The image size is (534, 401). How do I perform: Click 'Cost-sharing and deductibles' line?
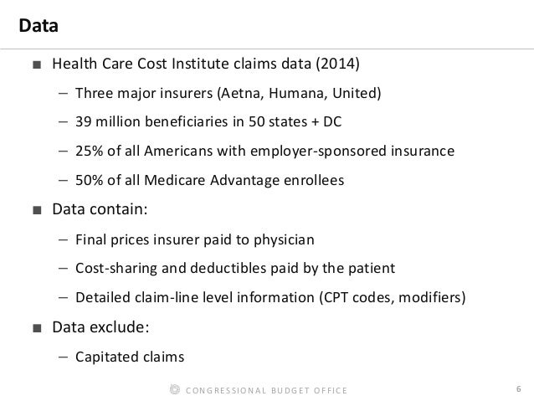235,269
